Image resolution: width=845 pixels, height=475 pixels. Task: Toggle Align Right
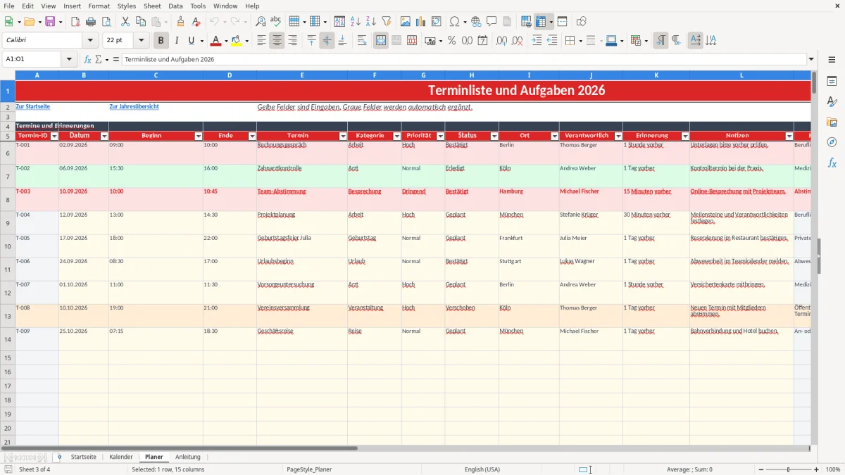point(292,41)
